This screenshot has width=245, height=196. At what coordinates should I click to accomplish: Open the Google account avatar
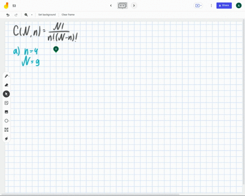coord(239,6)
